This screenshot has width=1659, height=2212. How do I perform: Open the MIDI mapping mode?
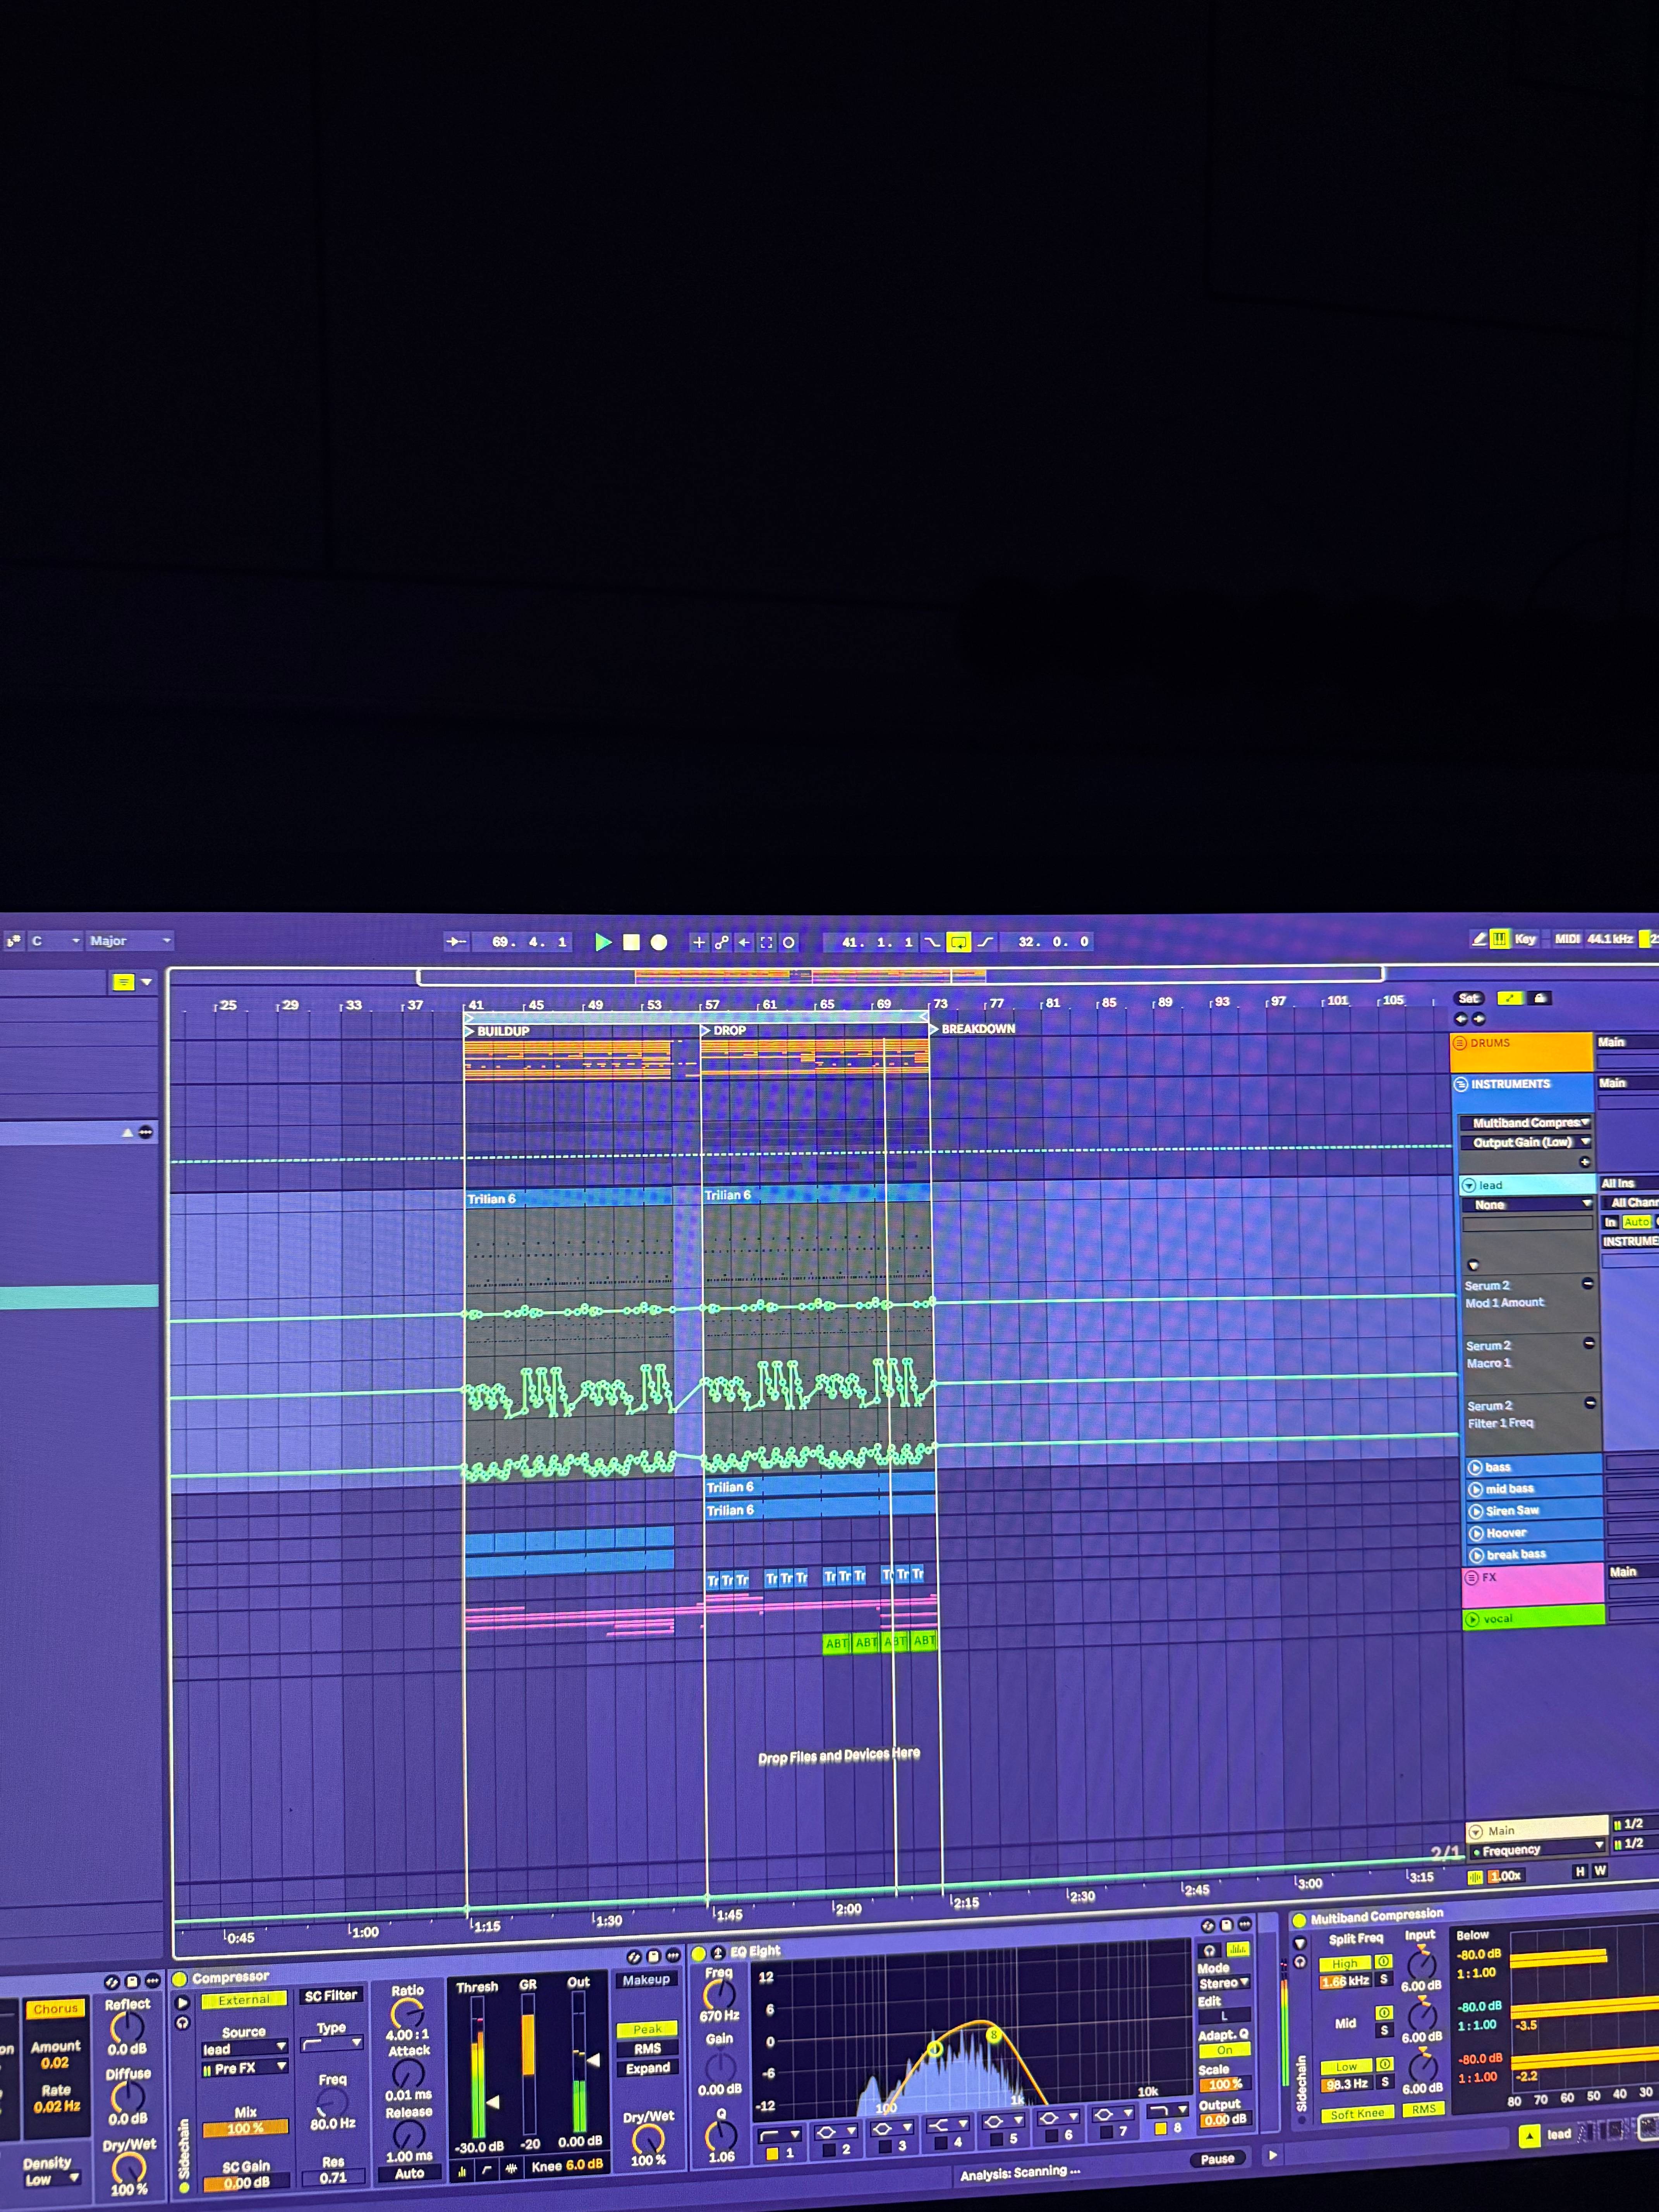coord(1567,939)
